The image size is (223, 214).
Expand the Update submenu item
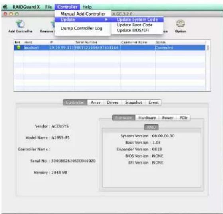click(x=83, y=20)
